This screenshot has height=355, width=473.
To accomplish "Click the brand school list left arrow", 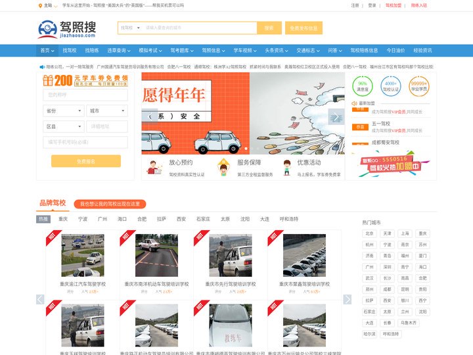I will (x=40, y=299).
